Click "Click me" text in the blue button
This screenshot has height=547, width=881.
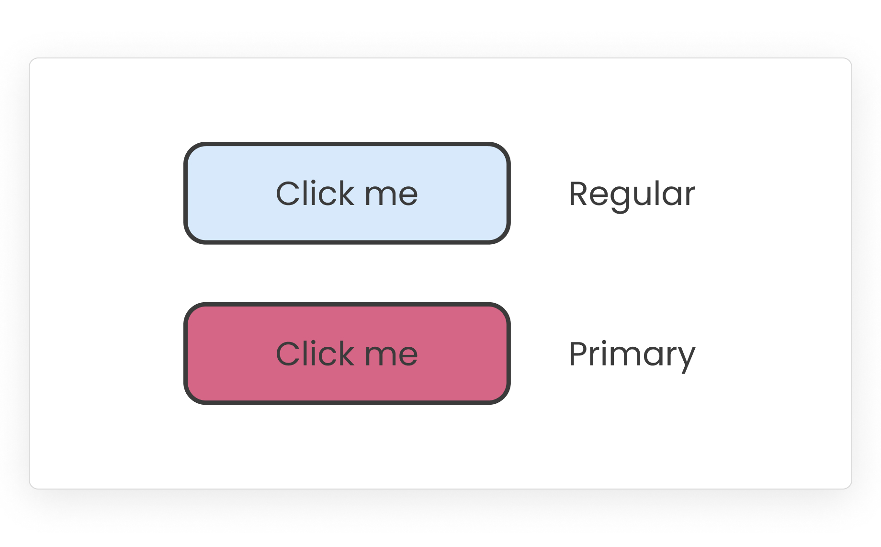pyautogui.click(x=347, y=194)
